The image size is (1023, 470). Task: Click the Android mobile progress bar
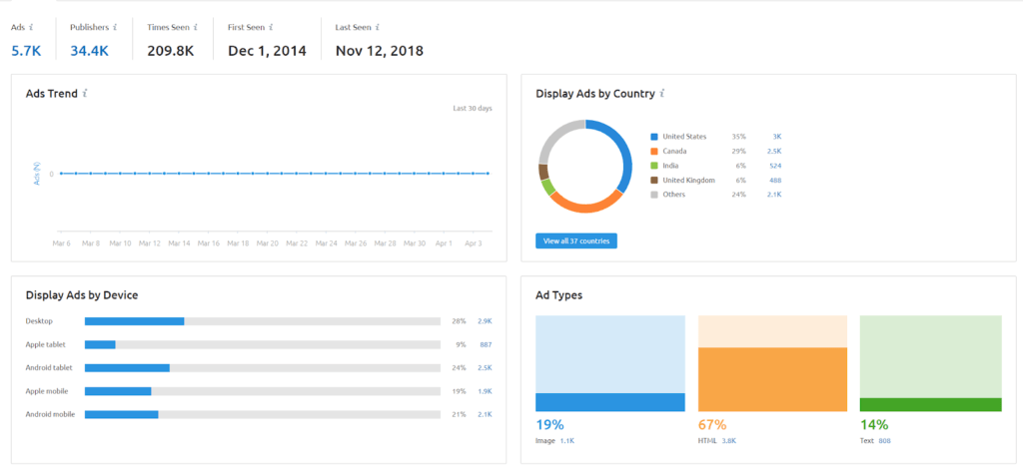(262, 414)
